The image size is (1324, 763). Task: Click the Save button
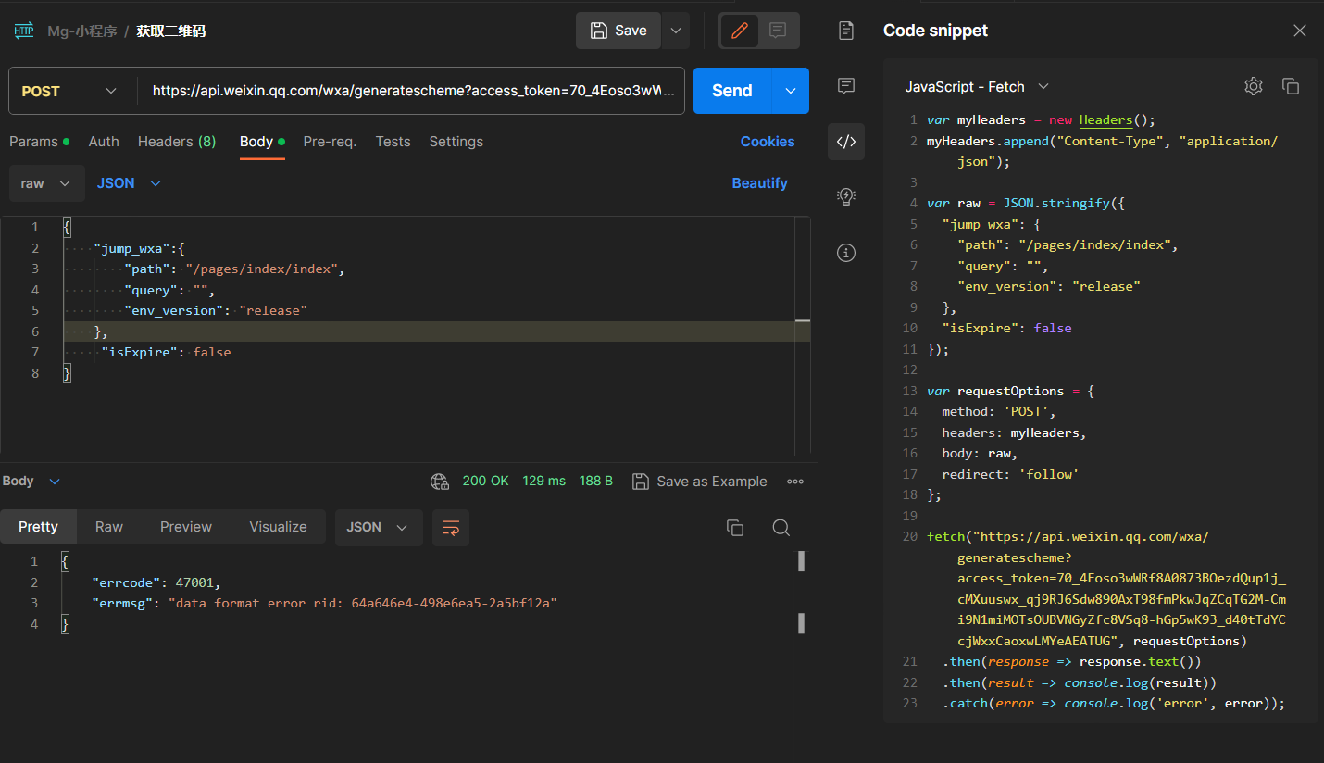coord(618,31)
